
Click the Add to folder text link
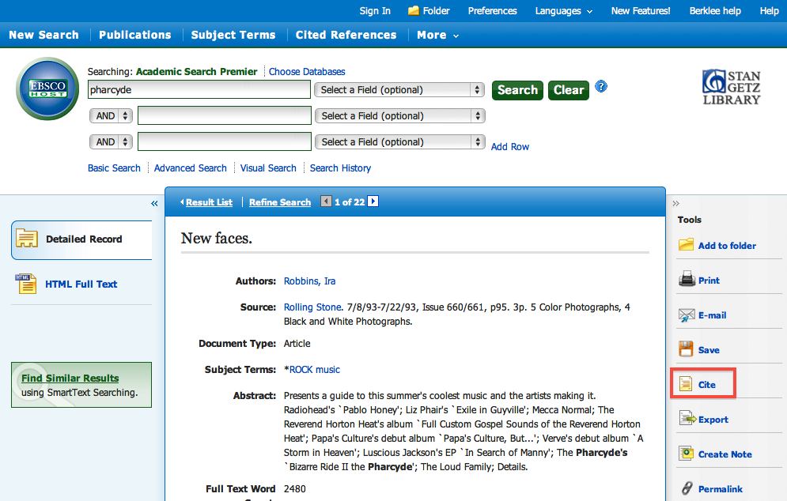[727, 246]
